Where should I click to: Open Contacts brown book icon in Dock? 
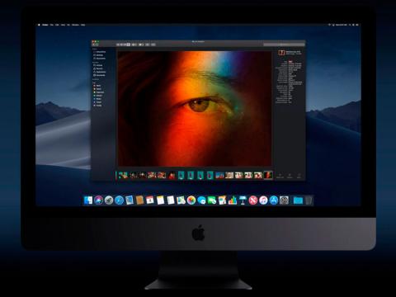pos(139,200)
